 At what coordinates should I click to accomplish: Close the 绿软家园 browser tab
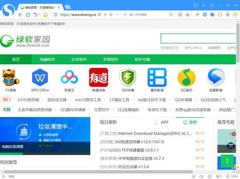pyautogui.click(x=59, y=7)
